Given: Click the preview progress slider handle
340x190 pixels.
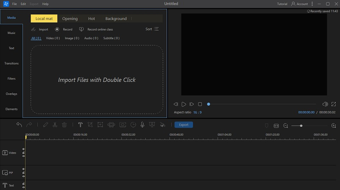Looking at the screenshot, I should tap(208, 104).
